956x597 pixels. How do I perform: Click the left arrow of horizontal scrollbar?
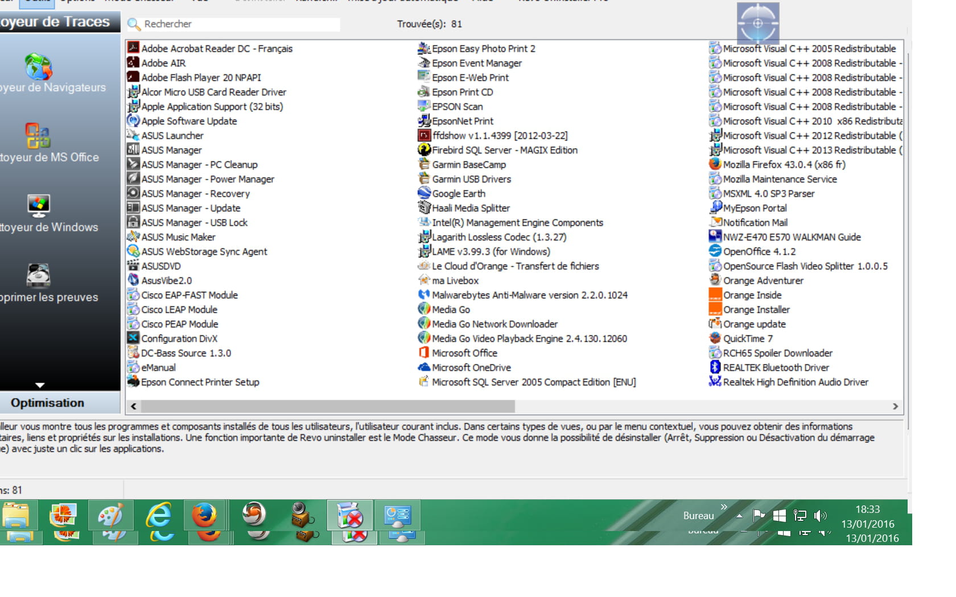point(133,406)
